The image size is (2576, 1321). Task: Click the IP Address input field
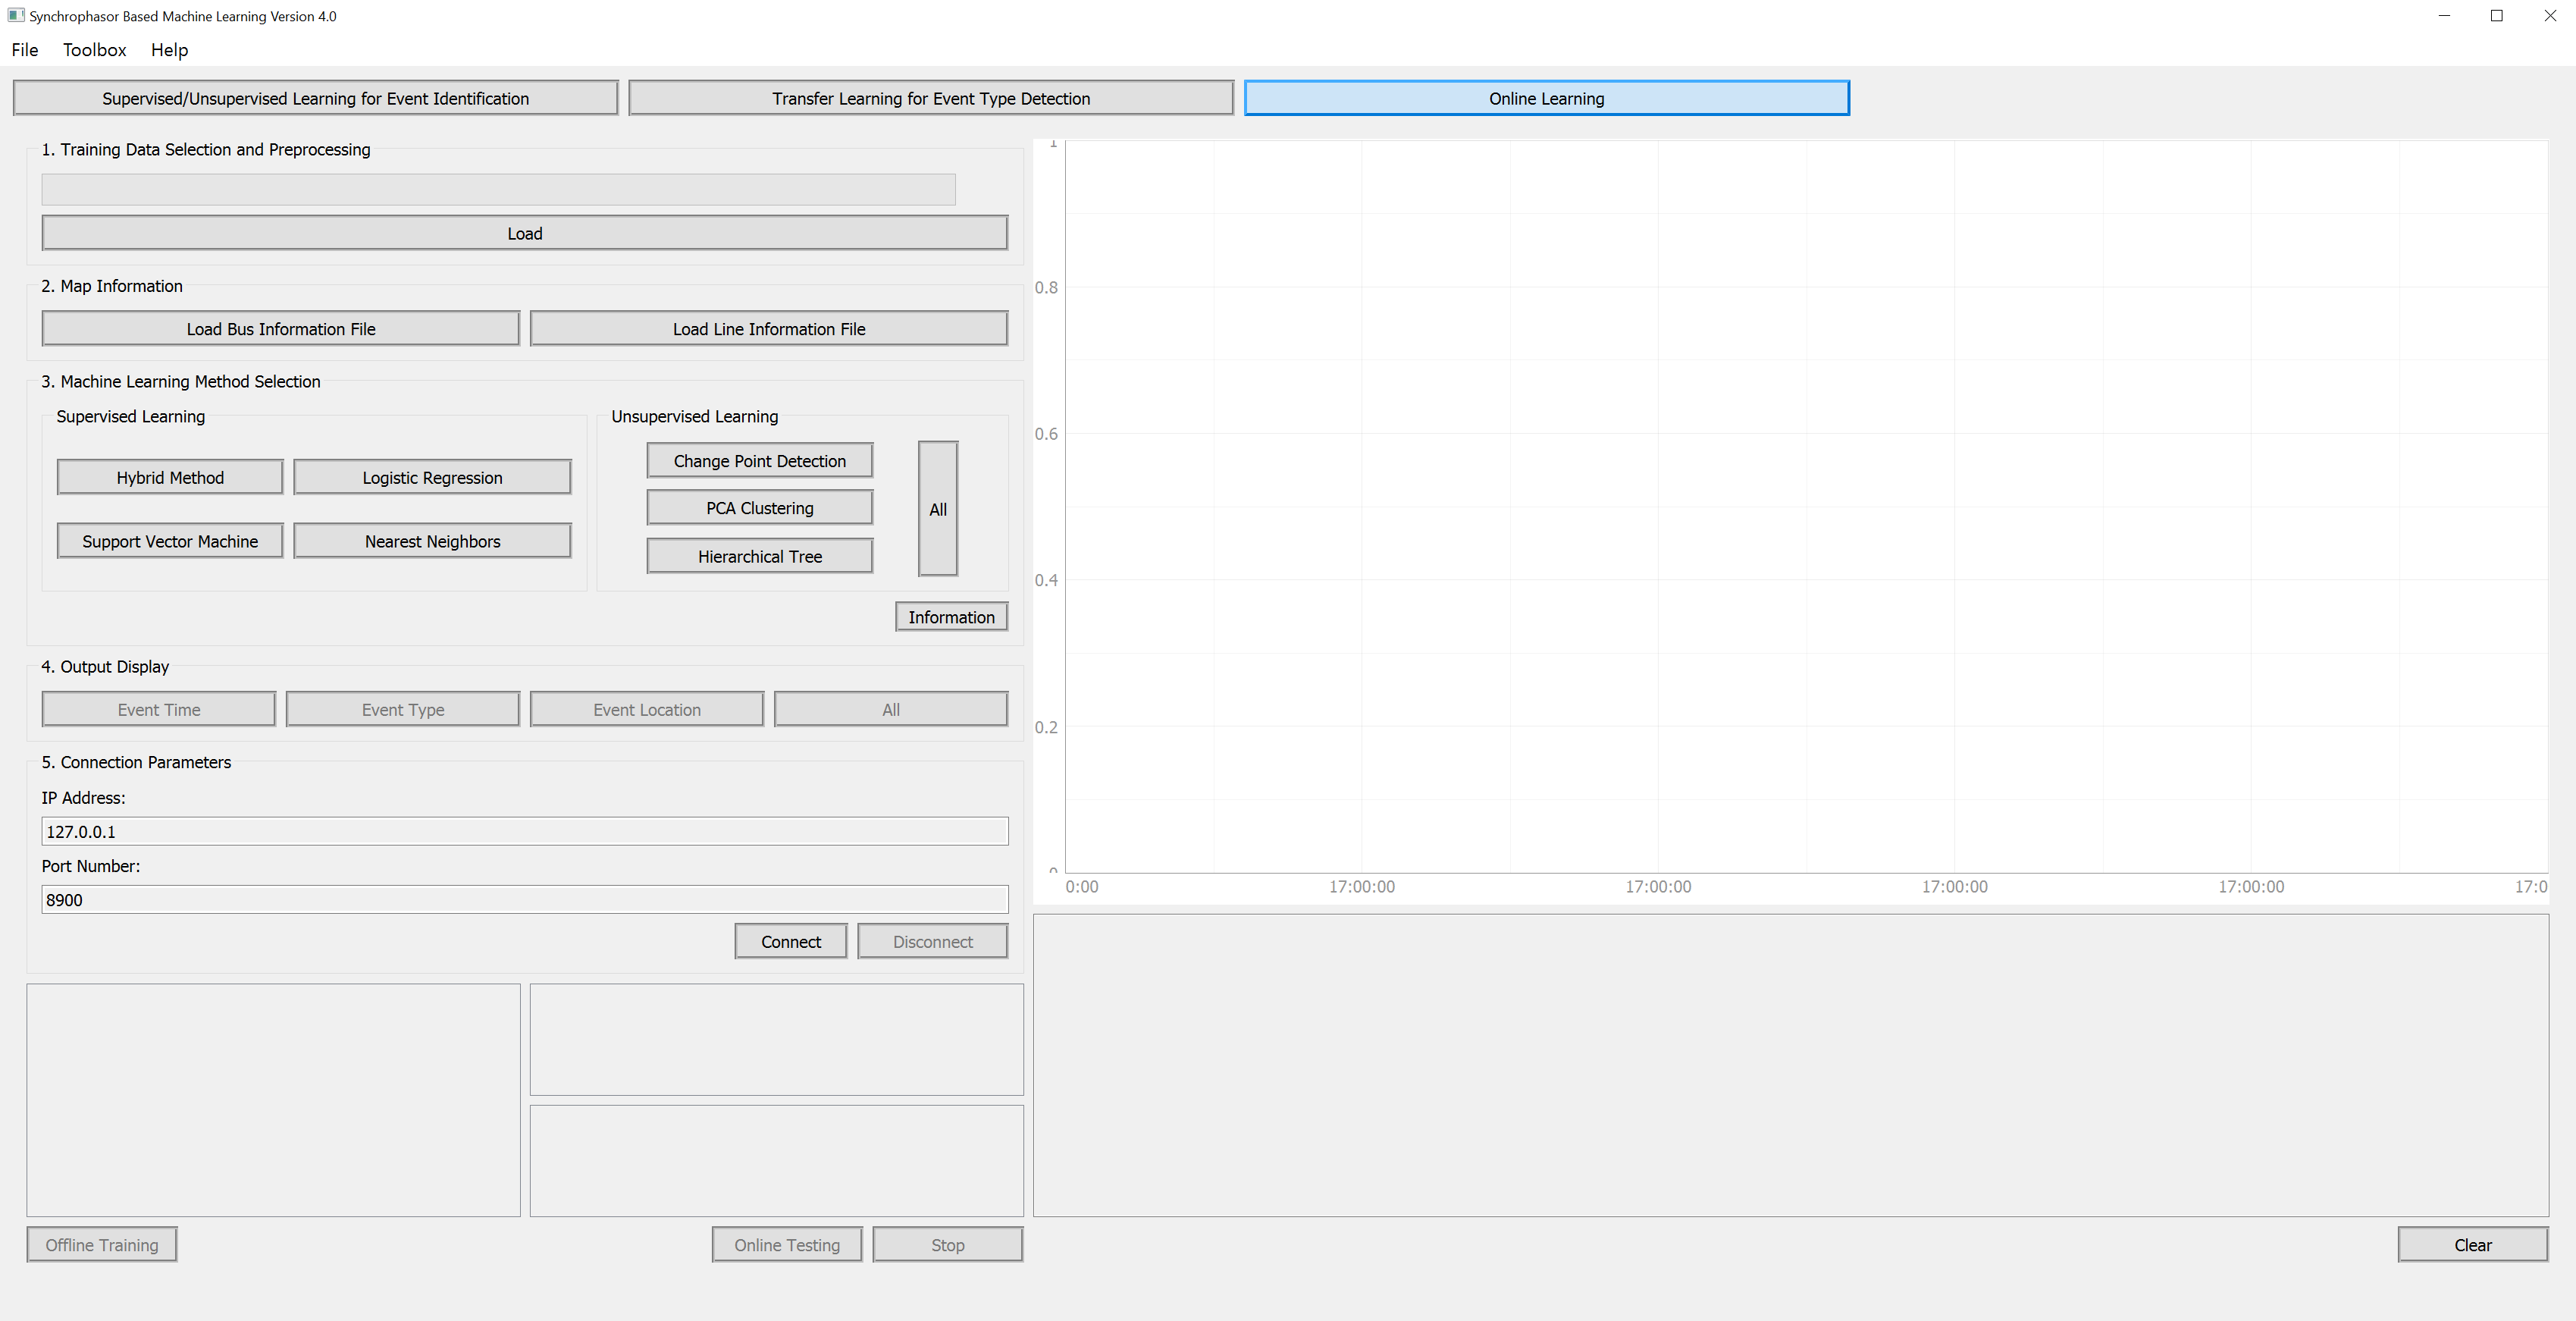click(524, 831)
